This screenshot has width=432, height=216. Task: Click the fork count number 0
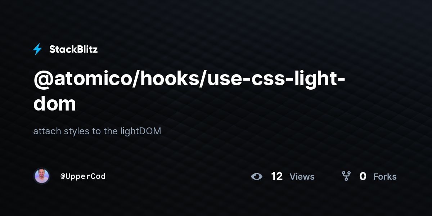point(363,176)
